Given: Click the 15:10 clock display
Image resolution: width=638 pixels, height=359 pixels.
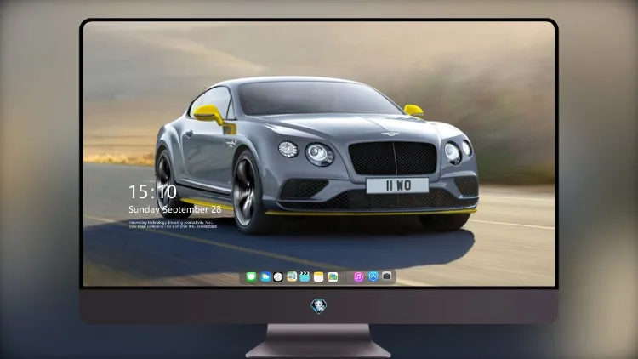Looking at the screenshot, I should (152, 191).
